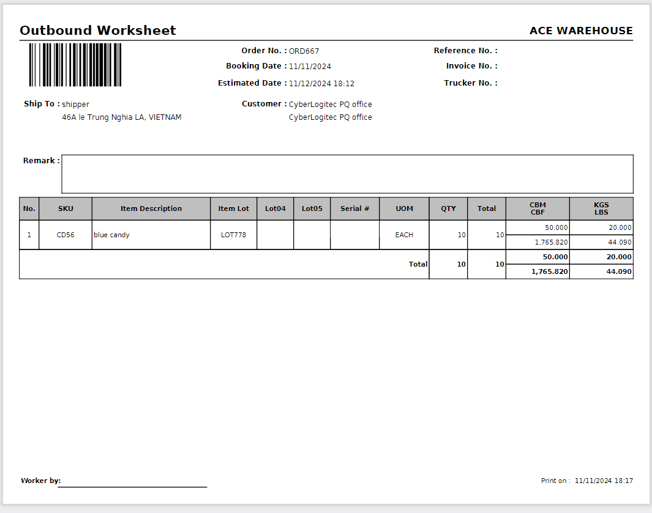Image resolution: width=652 pixels, height=513 pixels.
Task: Select row number 1 cell
Action: click(x=29, y=235)
